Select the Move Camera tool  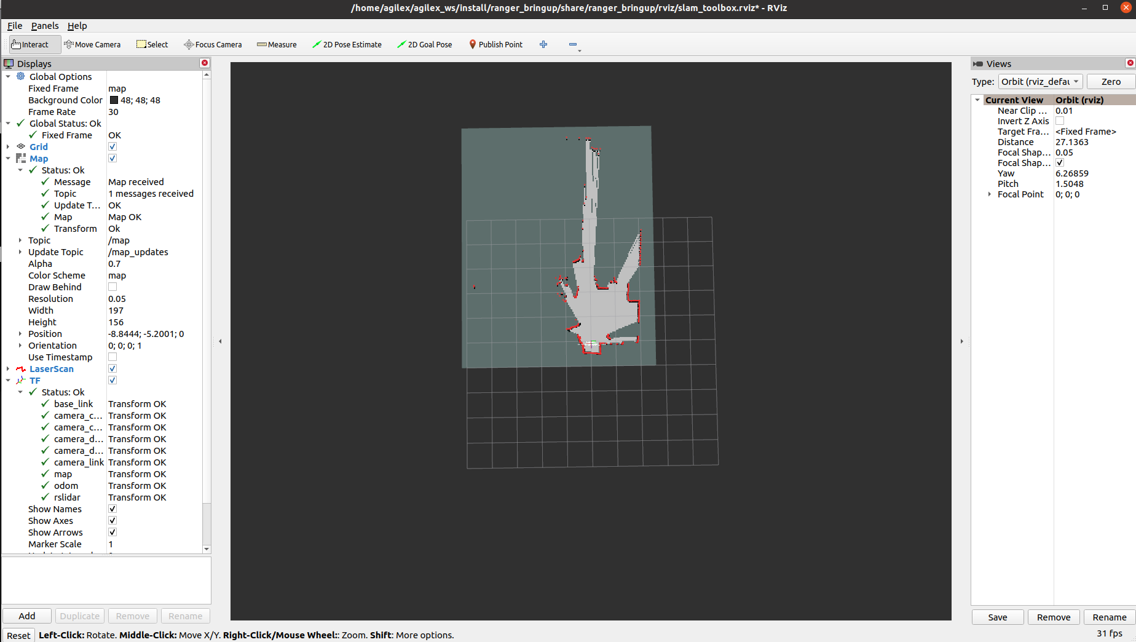point(92,44)
